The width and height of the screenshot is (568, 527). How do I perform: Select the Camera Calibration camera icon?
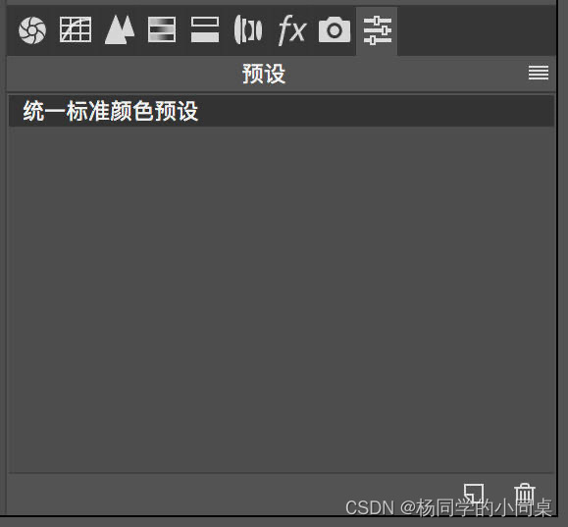(x=335, y=29)
